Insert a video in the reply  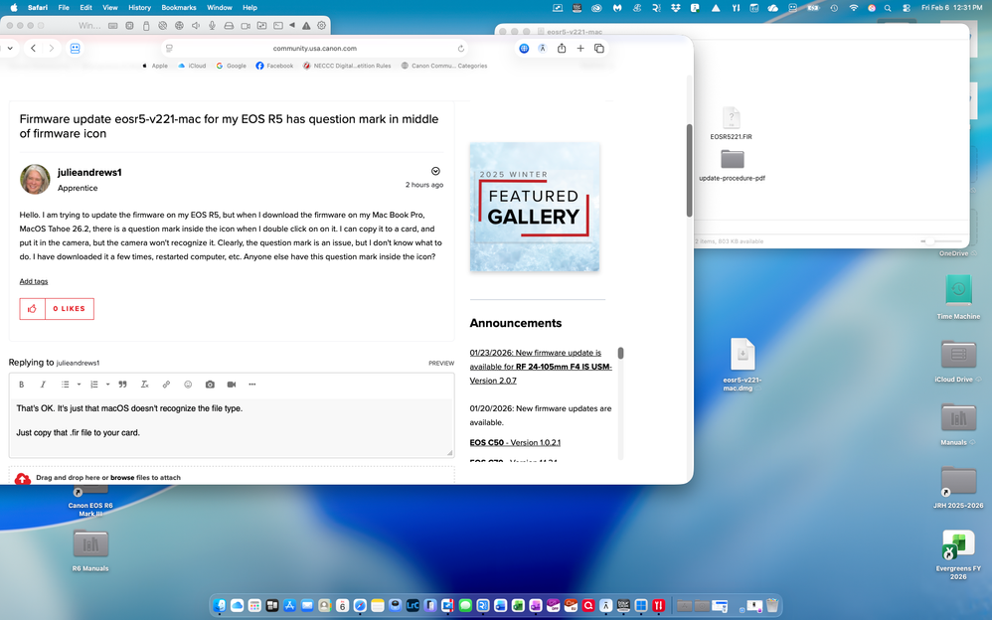click(232, 385)
